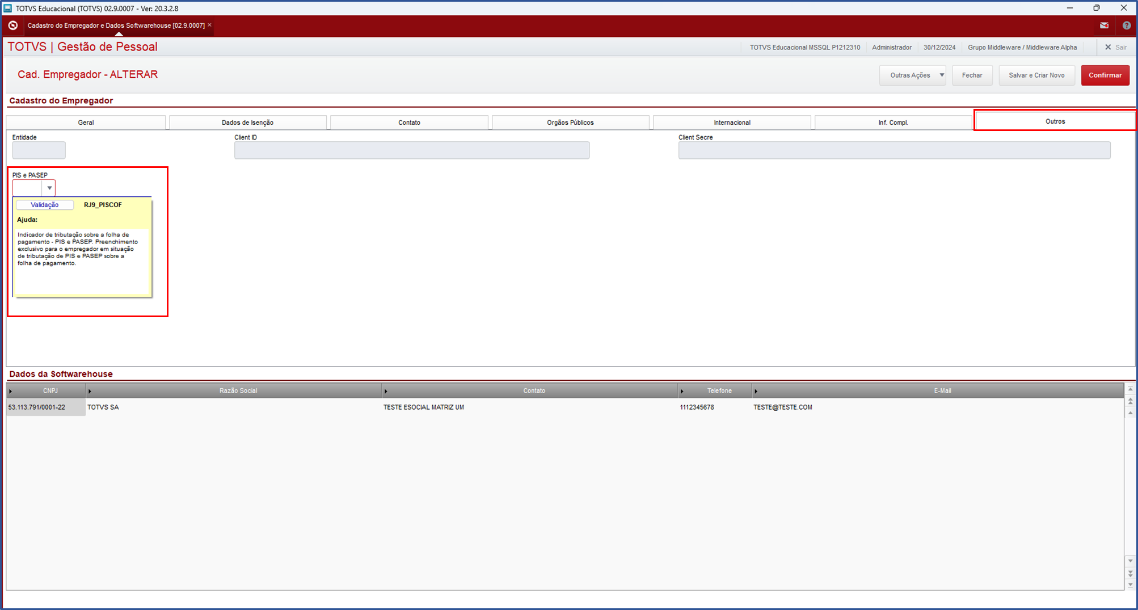Screen dimensions: 1138x610
Task: Jump to the grid's first row via top scroll arrow
Action: click(1130, 389)
